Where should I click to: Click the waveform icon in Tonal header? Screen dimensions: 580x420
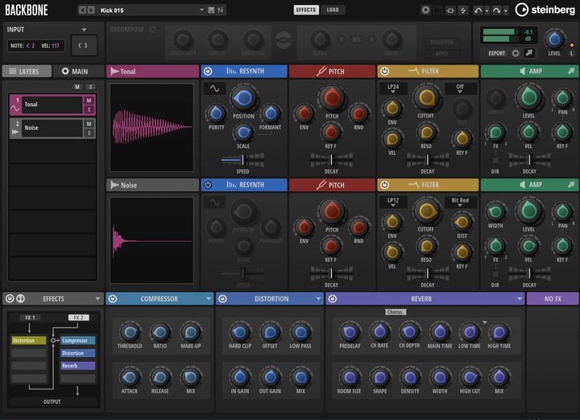click(114, 71)
